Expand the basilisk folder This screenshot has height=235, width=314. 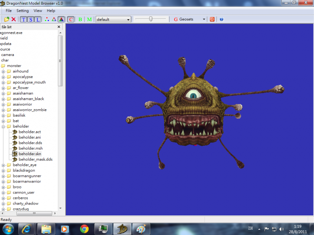point(3,116)
